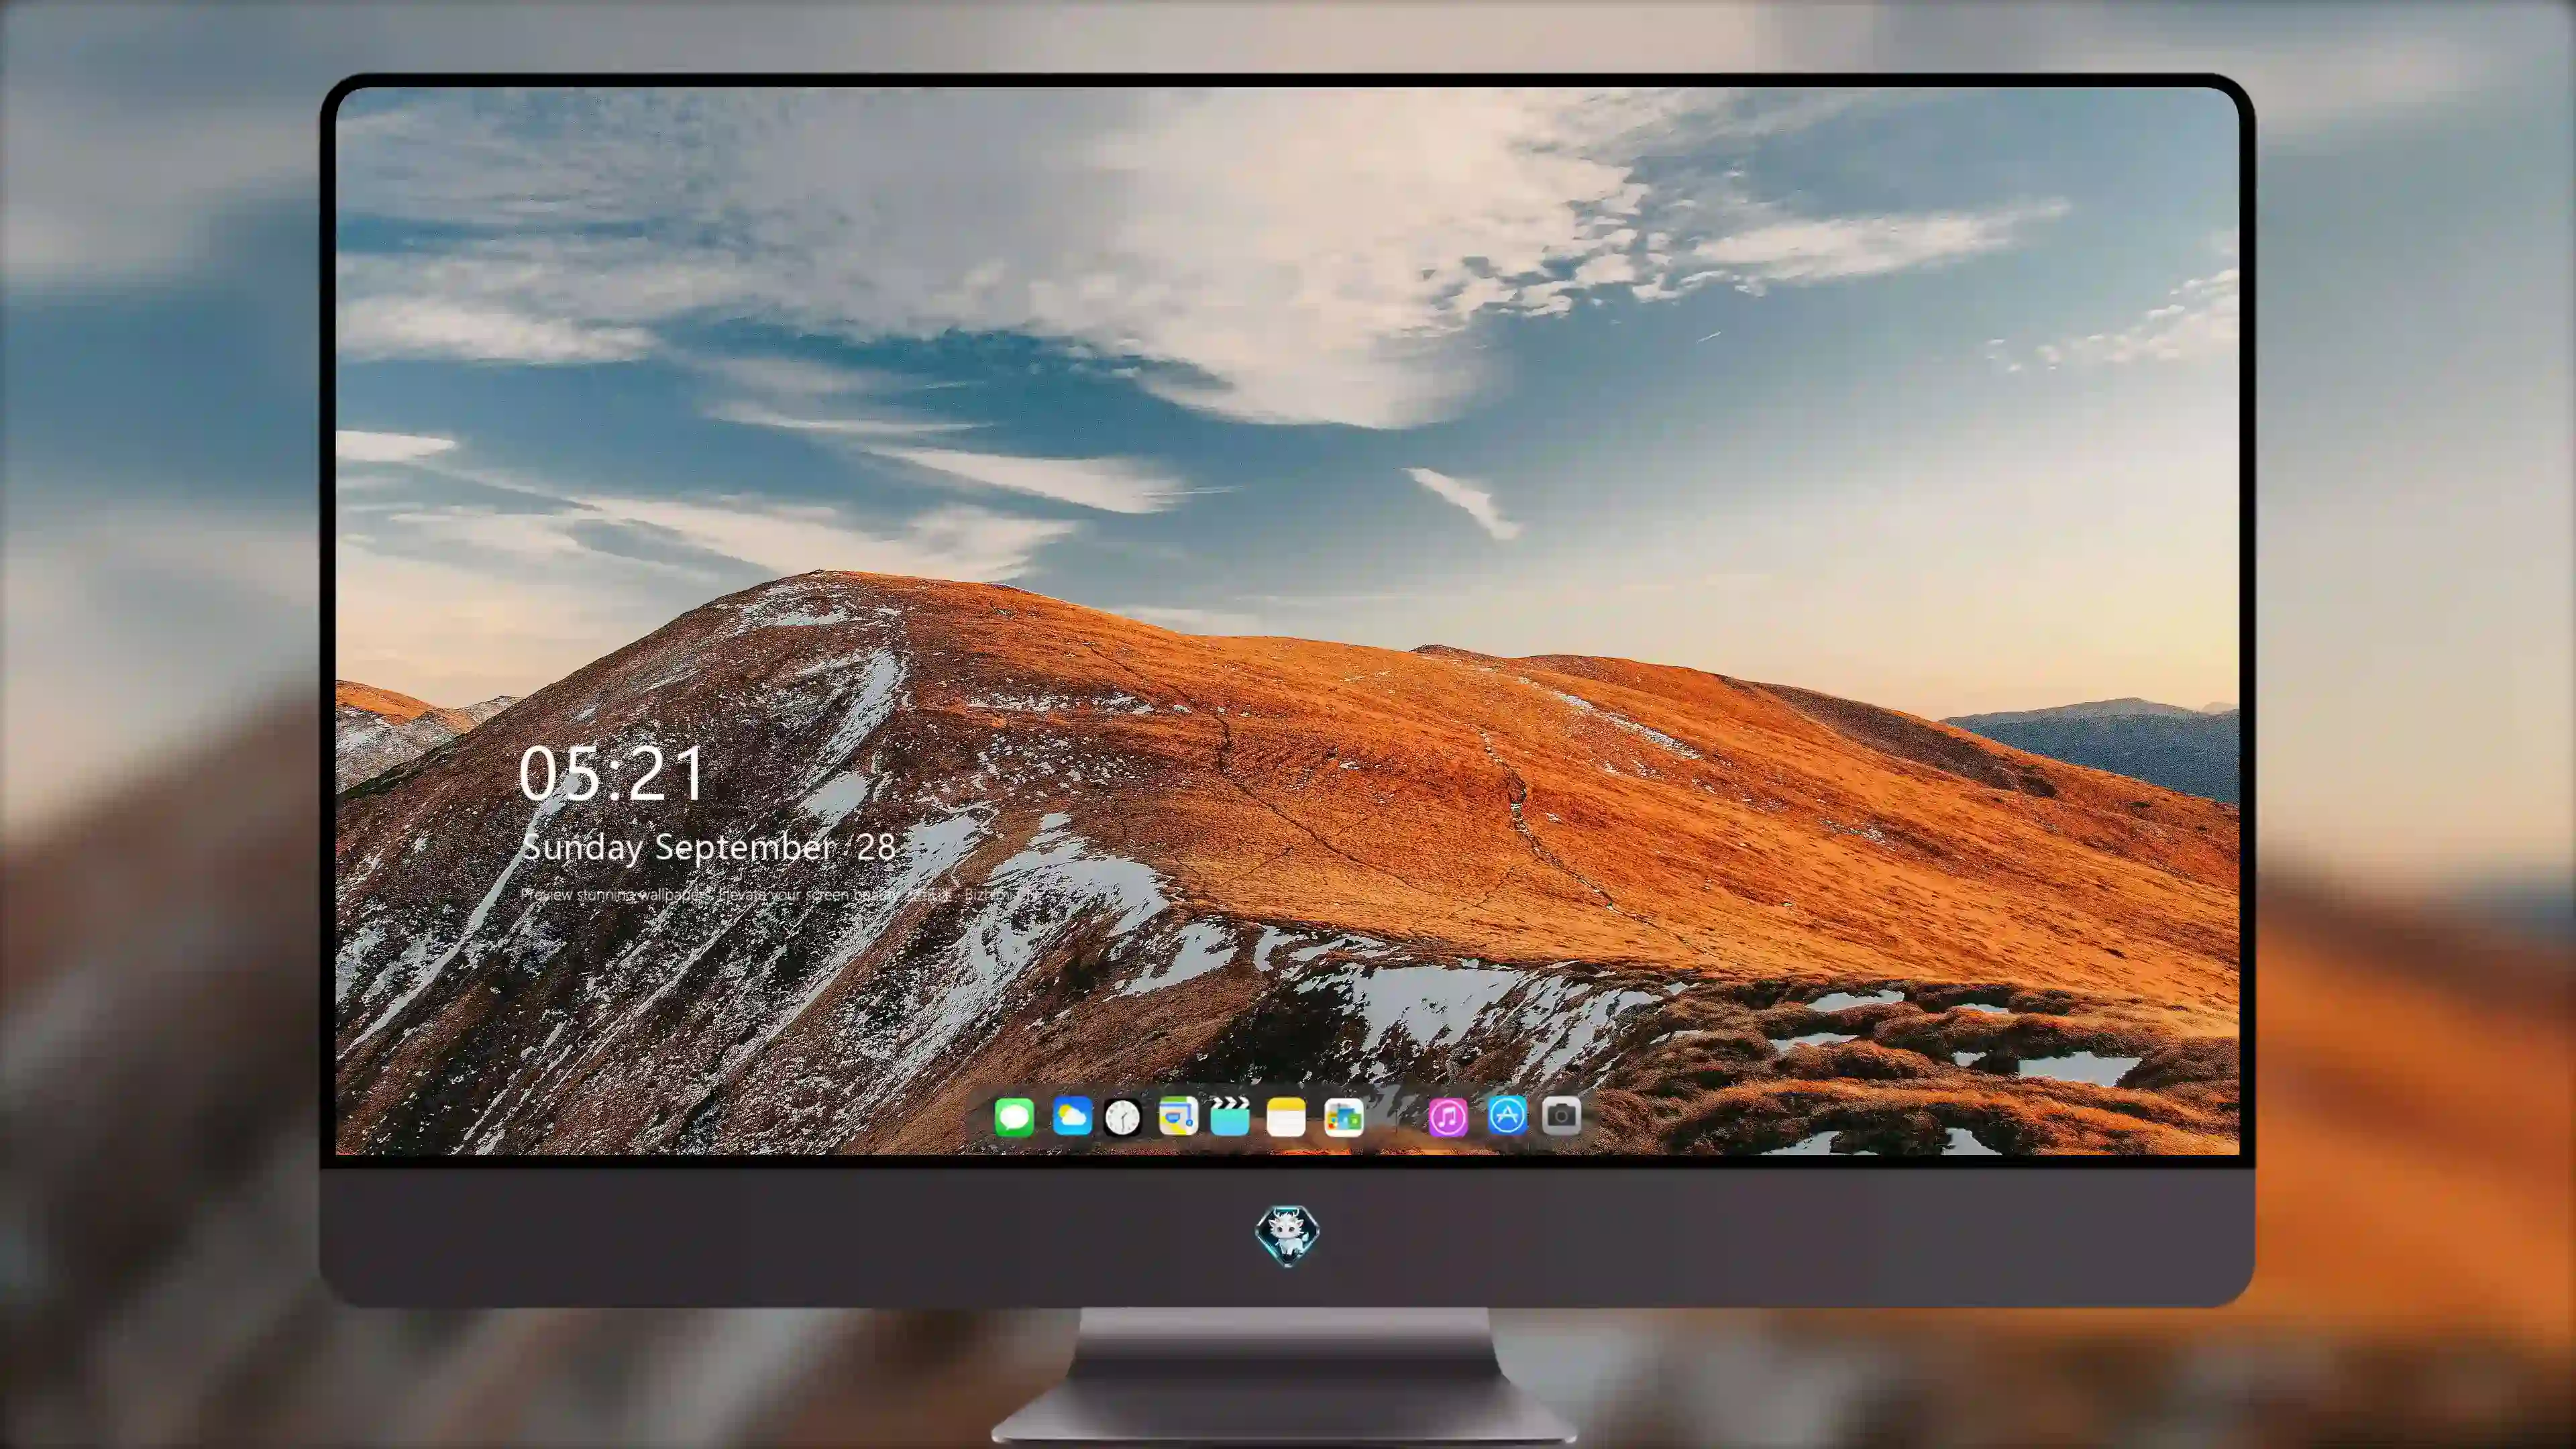
Task: Open the colorful photo collage dock icon
Action: click(x=1344, y=1117)
